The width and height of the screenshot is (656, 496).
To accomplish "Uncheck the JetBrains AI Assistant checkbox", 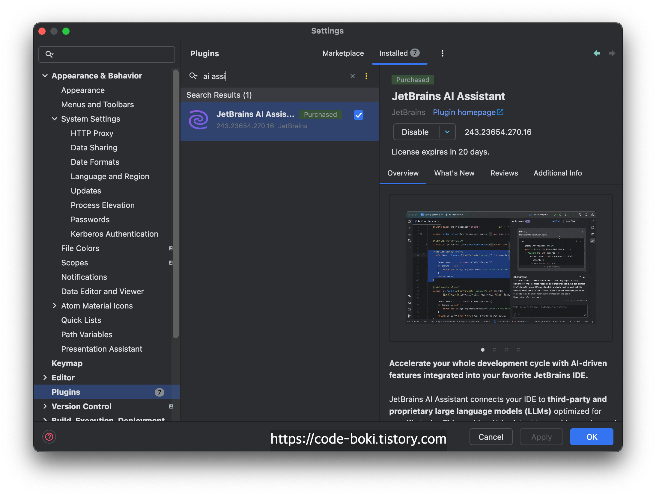I will click(358, 115).
